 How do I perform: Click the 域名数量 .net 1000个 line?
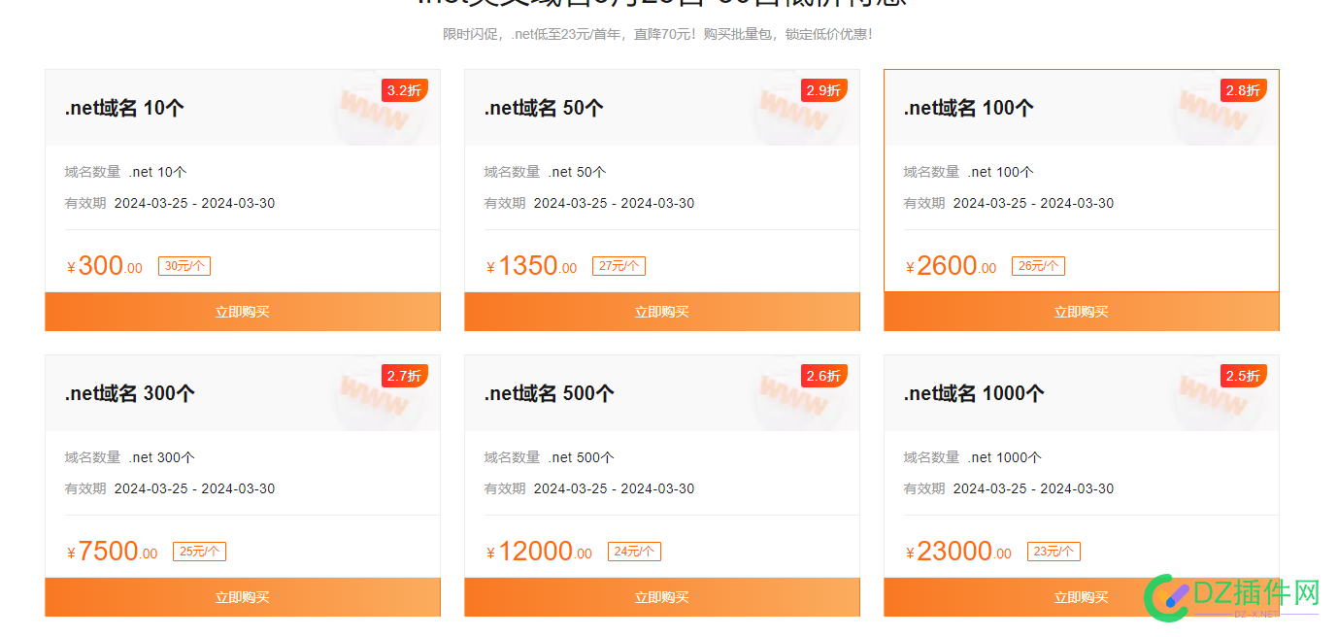[x=973, y=457]
